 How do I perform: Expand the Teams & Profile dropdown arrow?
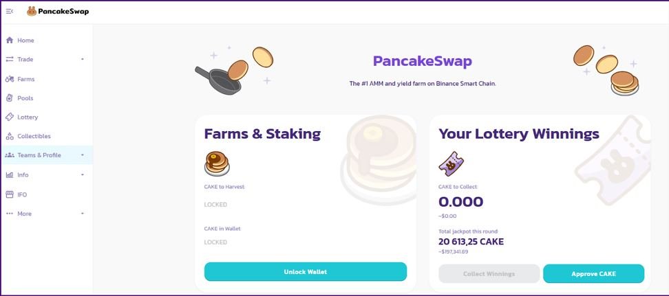click(x=83, y=155)
